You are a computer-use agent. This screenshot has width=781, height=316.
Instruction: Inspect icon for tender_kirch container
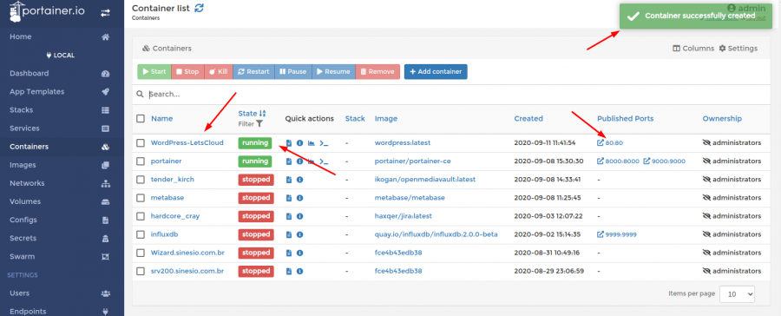(300, 180)
